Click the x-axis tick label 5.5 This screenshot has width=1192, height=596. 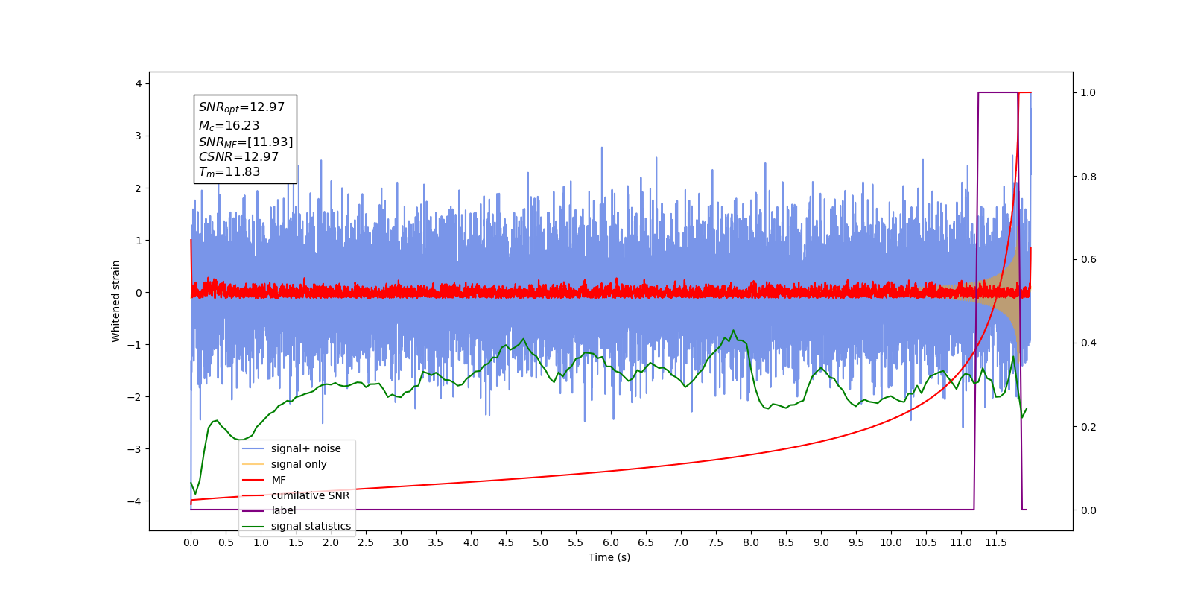[x=576, y=542]
